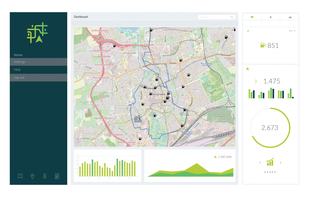Screen dimensions: 310x219
Task: Select the bar chart icon on the 1.475 card
Action: point(248,69)
